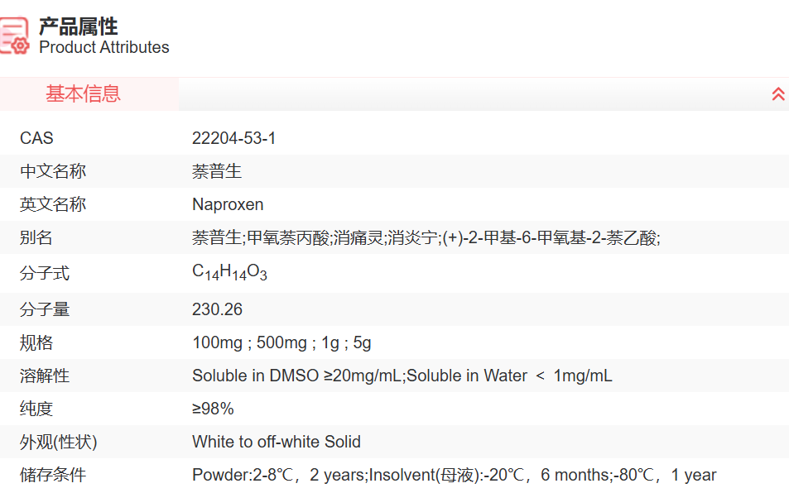Select the molecular formula C14H14O3

pyautogui.click(x=228, y=271)
